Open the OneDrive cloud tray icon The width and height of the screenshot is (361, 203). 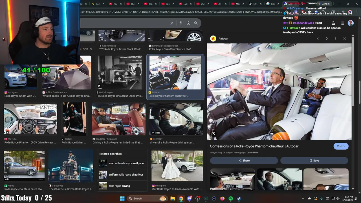309,198
